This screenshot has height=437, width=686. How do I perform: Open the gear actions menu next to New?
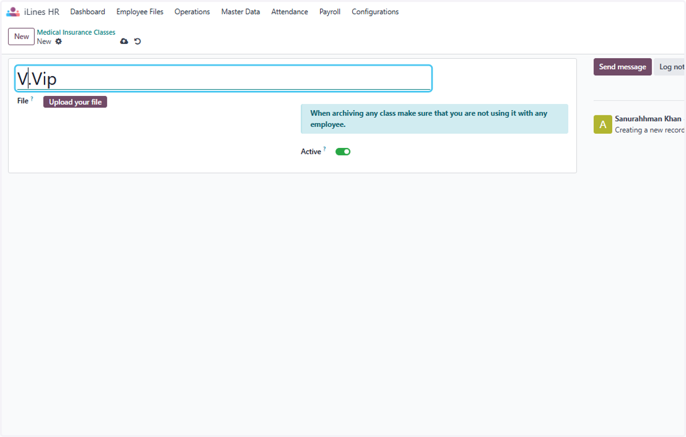[x=58, y=42]
